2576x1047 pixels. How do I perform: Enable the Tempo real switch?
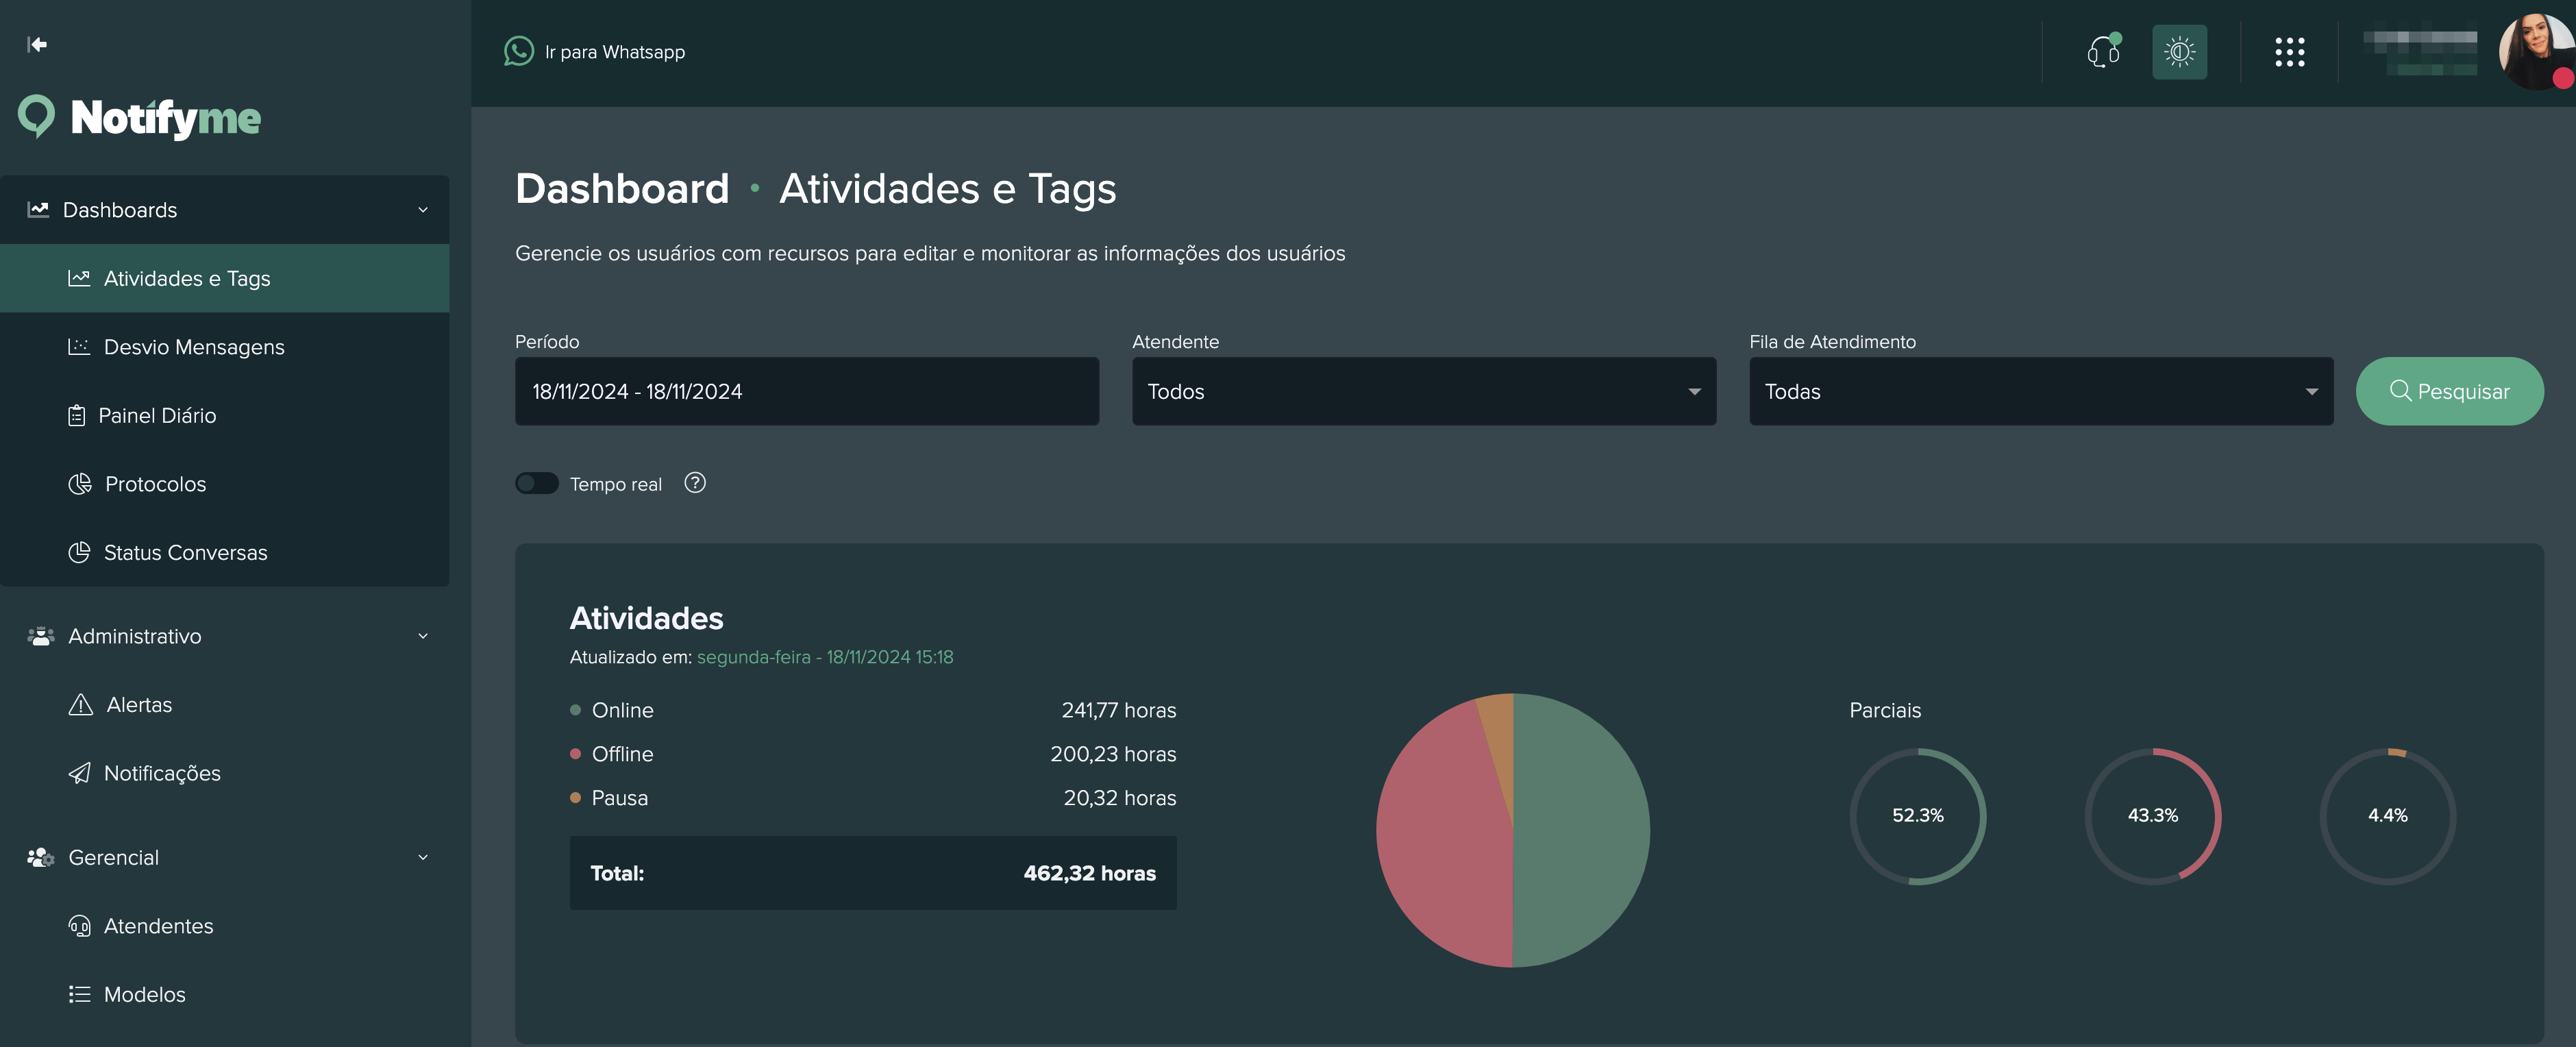pos(537,483)
